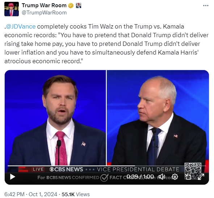
Task: Open video settings gear menu
Action: (175, 177)
